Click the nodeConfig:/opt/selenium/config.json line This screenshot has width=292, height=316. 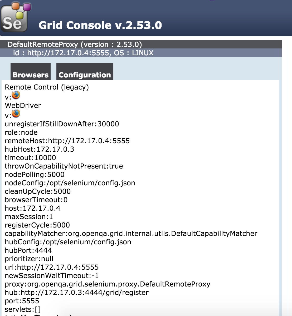[70, 183]
